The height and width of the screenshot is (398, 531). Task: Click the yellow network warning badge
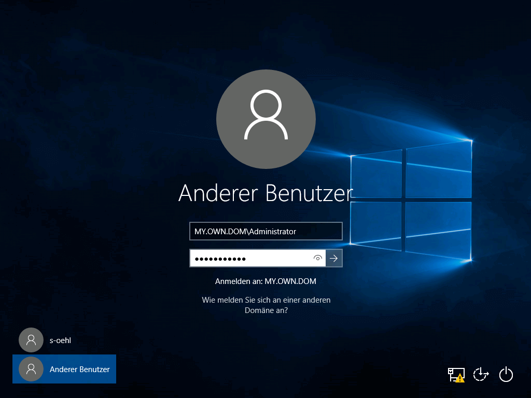460,378
